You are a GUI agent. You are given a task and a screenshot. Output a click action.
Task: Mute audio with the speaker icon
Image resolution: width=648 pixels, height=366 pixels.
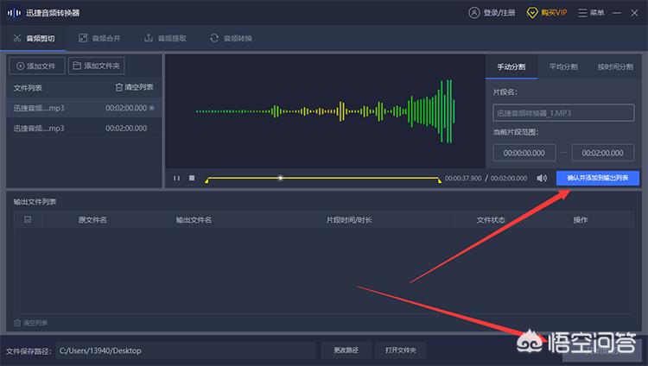pos(542,178)
